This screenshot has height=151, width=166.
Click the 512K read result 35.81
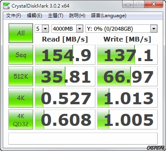(x=65, y=76)
